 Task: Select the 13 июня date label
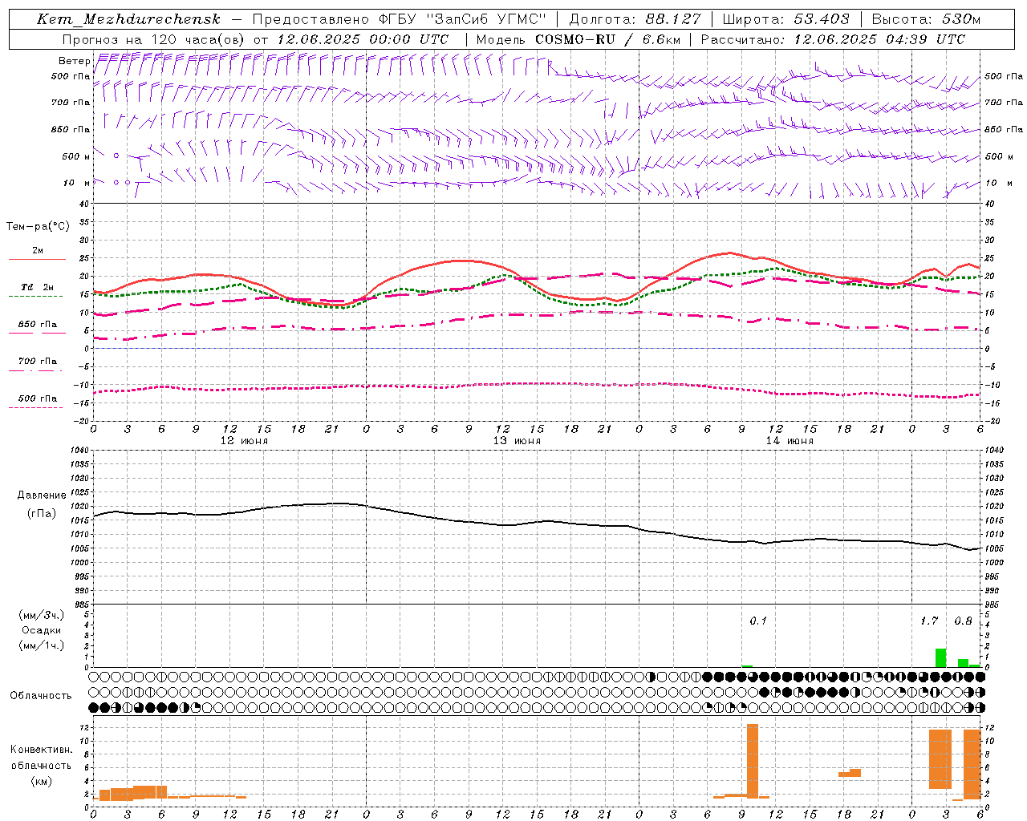coord(517,441)
